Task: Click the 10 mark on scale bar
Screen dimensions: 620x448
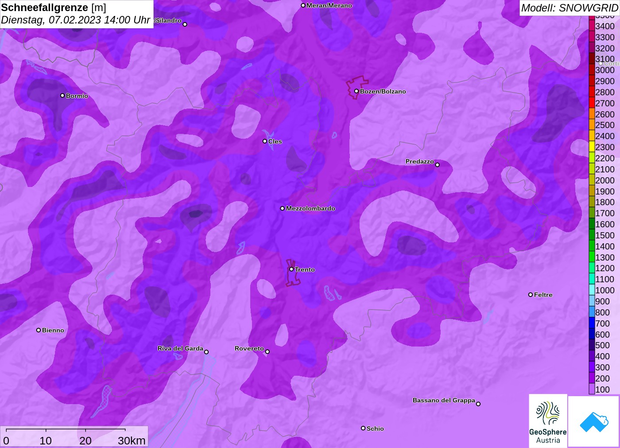Action: coord(46,440)
